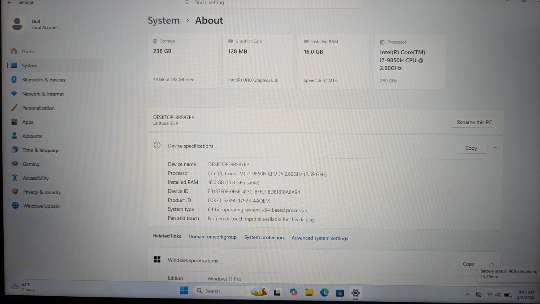Click the Device specifications info icon
The width and height of the screenshot is (540, 304).
point(157,145)
